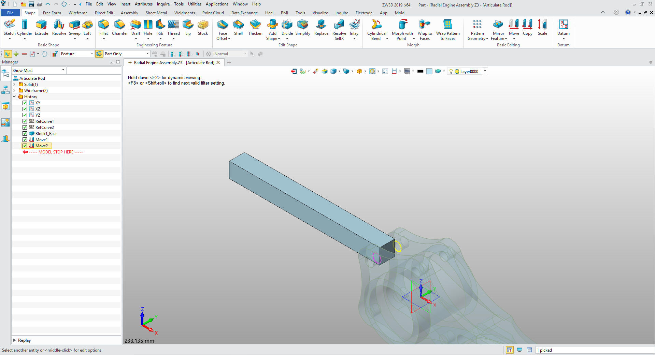Click the Revolve tool icon
The height and width of the screenshot is (355, 655).
pos(59,27)
